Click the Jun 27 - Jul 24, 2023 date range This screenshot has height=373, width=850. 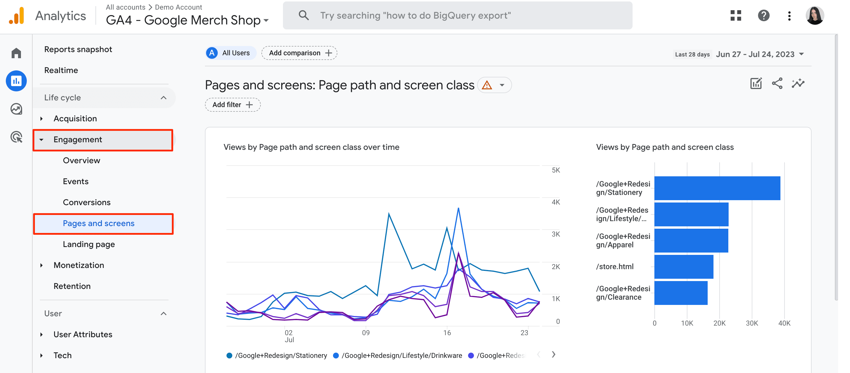click(x=755, y=54)
